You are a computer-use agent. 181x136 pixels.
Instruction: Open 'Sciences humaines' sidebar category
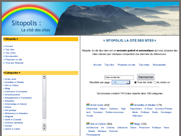click(x=14, y=123)
